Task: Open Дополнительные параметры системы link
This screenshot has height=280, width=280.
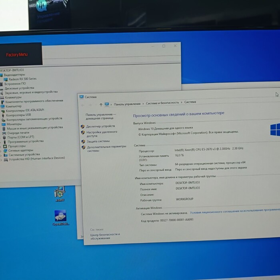Action: (107, 148)
